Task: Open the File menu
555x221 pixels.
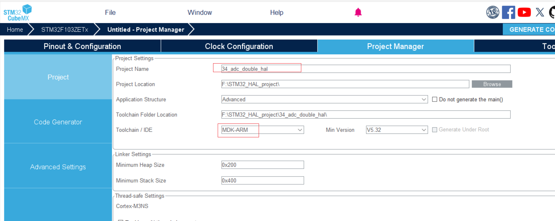Action: pyautogui.click(x=110, y=13)
